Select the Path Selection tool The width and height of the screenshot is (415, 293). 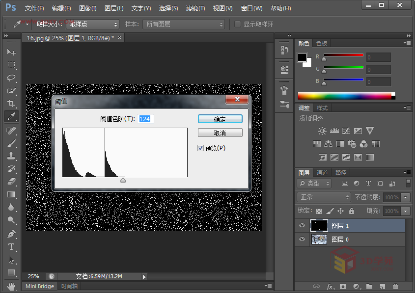coord(11,260)
